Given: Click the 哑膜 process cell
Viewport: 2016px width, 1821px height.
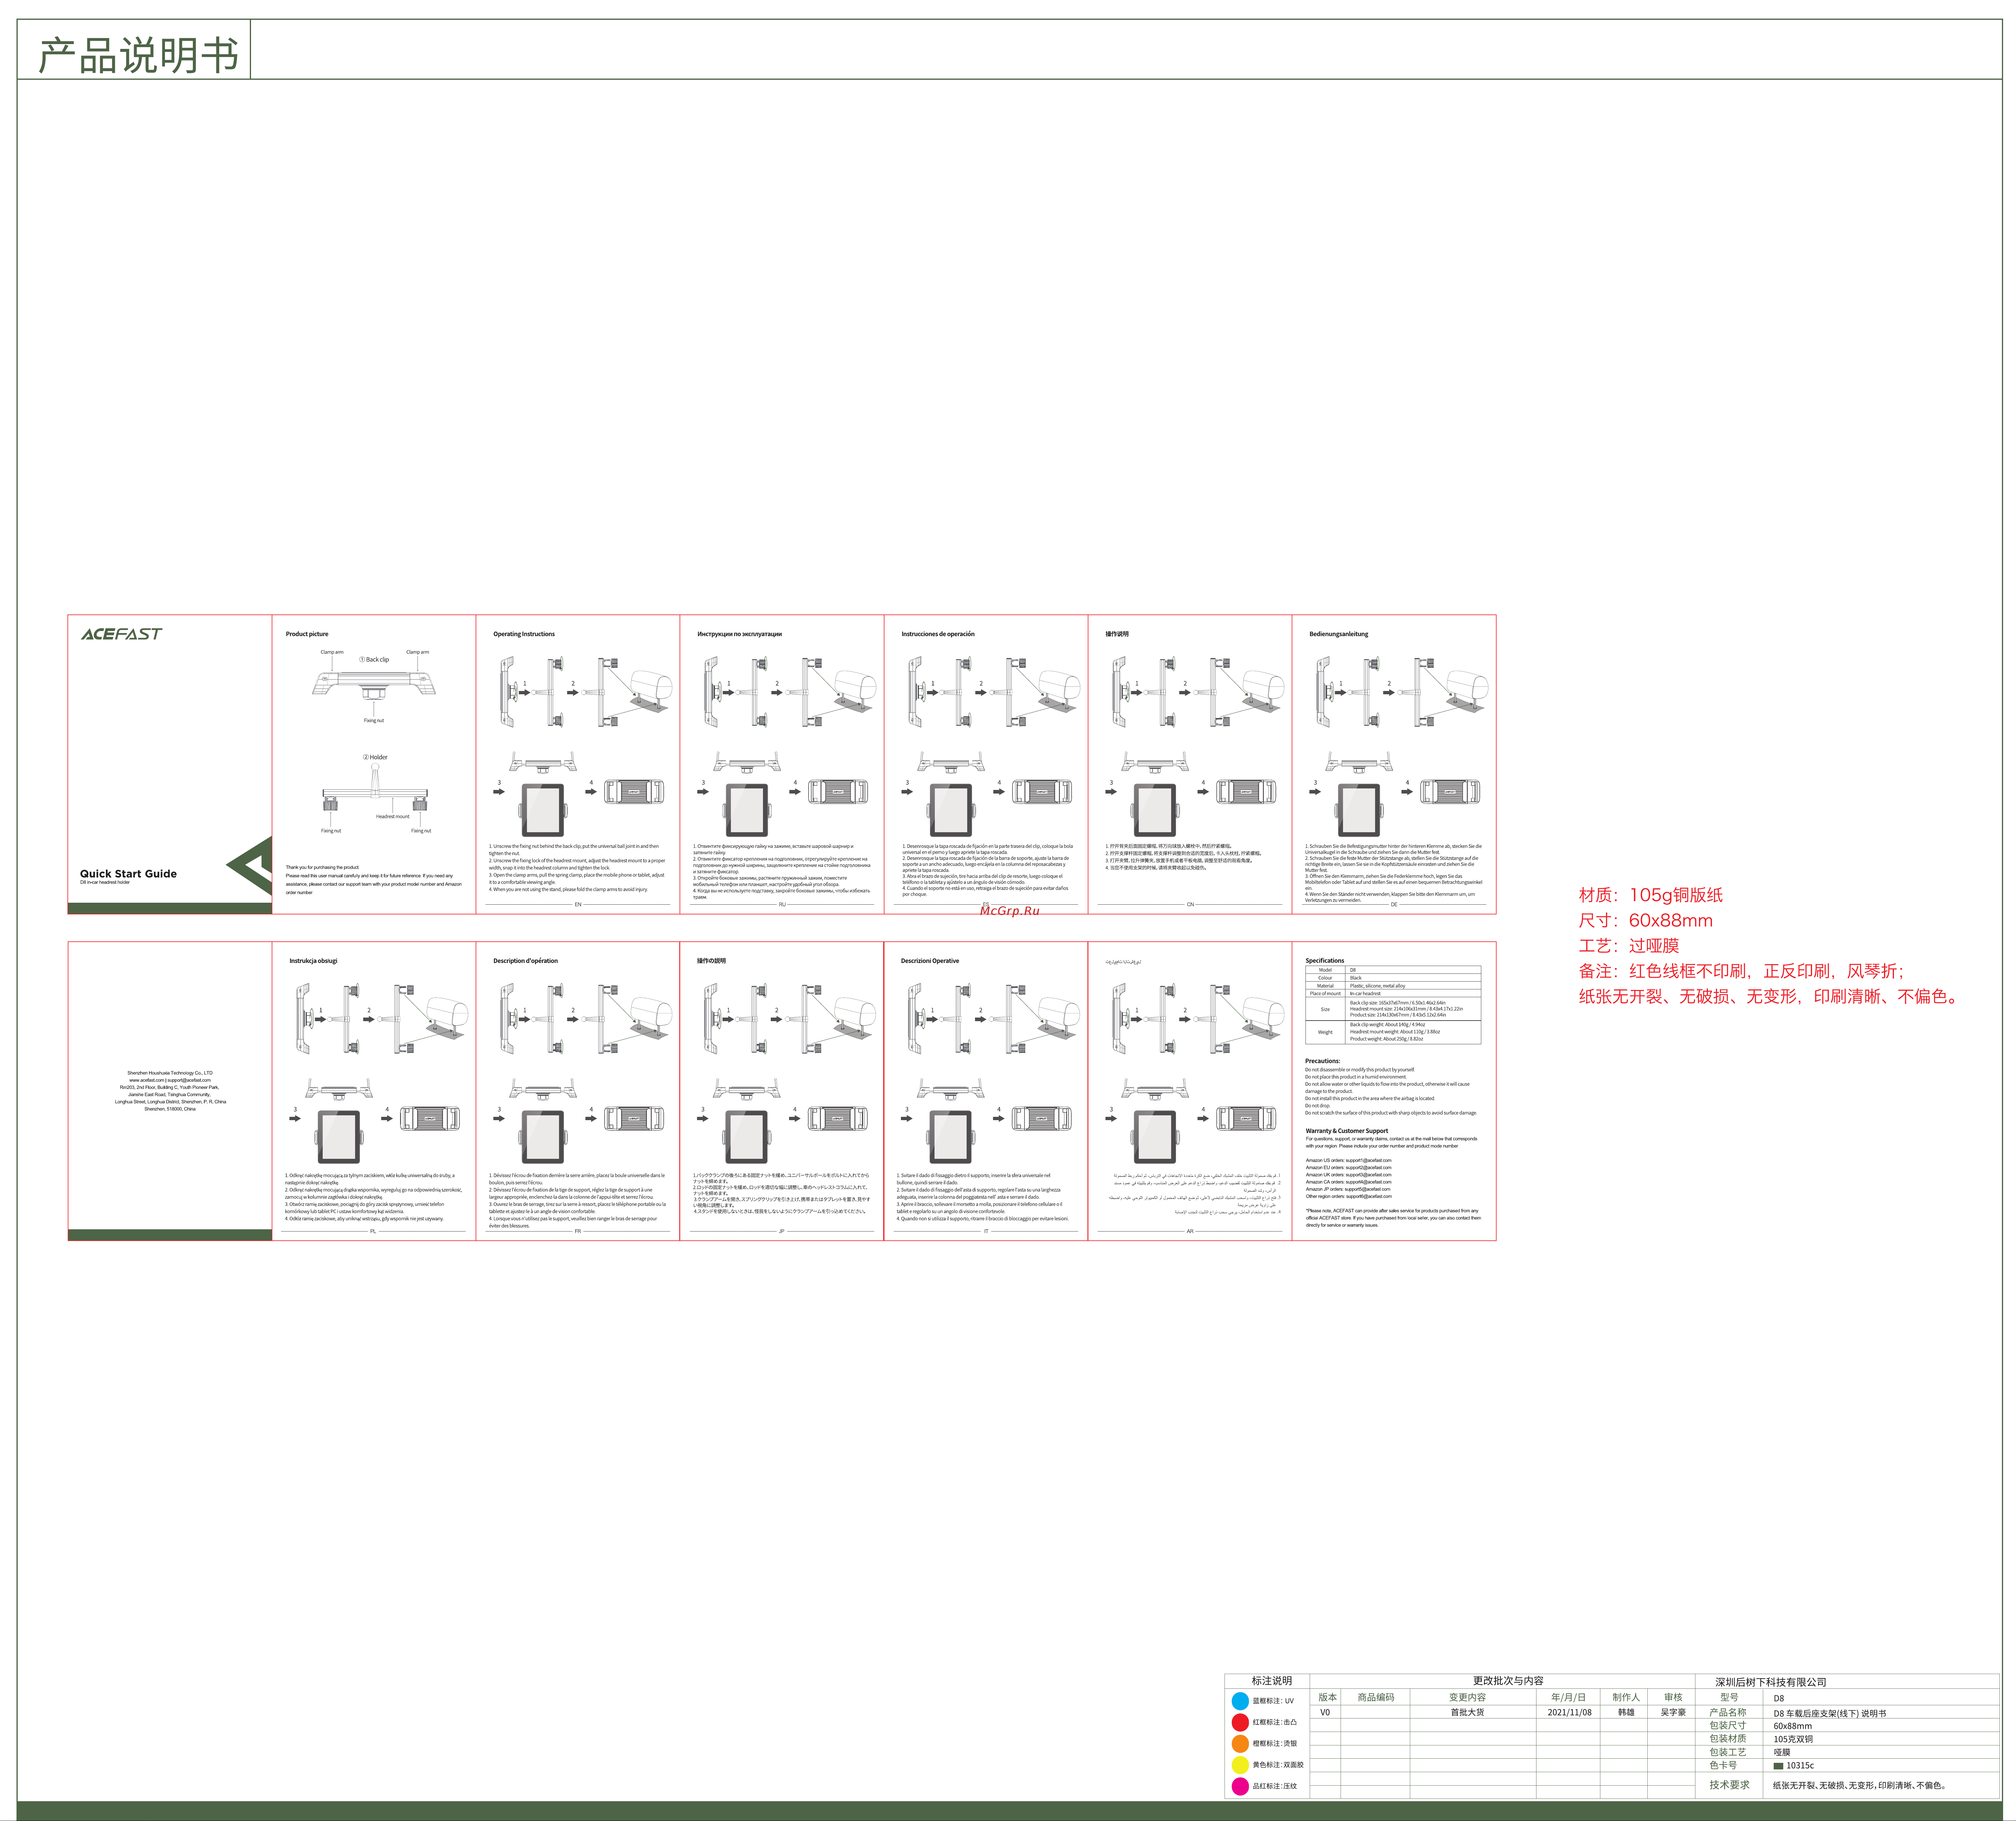Looking at the screenshot, I should click(1782, 1752).
